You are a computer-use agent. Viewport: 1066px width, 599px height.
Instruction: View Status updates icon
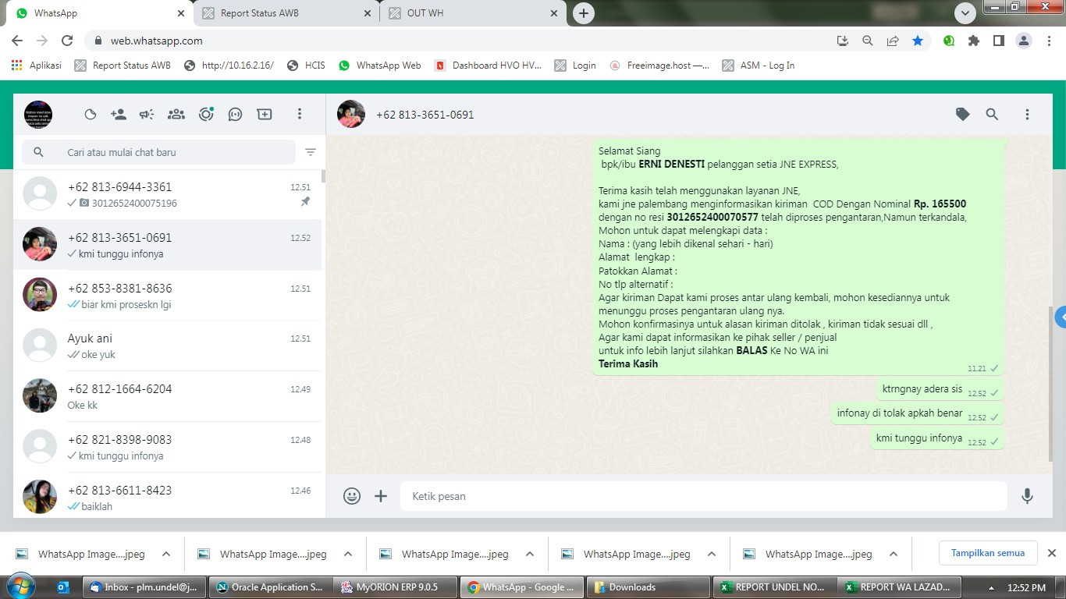pyautogui.click(x=206, y=114)
